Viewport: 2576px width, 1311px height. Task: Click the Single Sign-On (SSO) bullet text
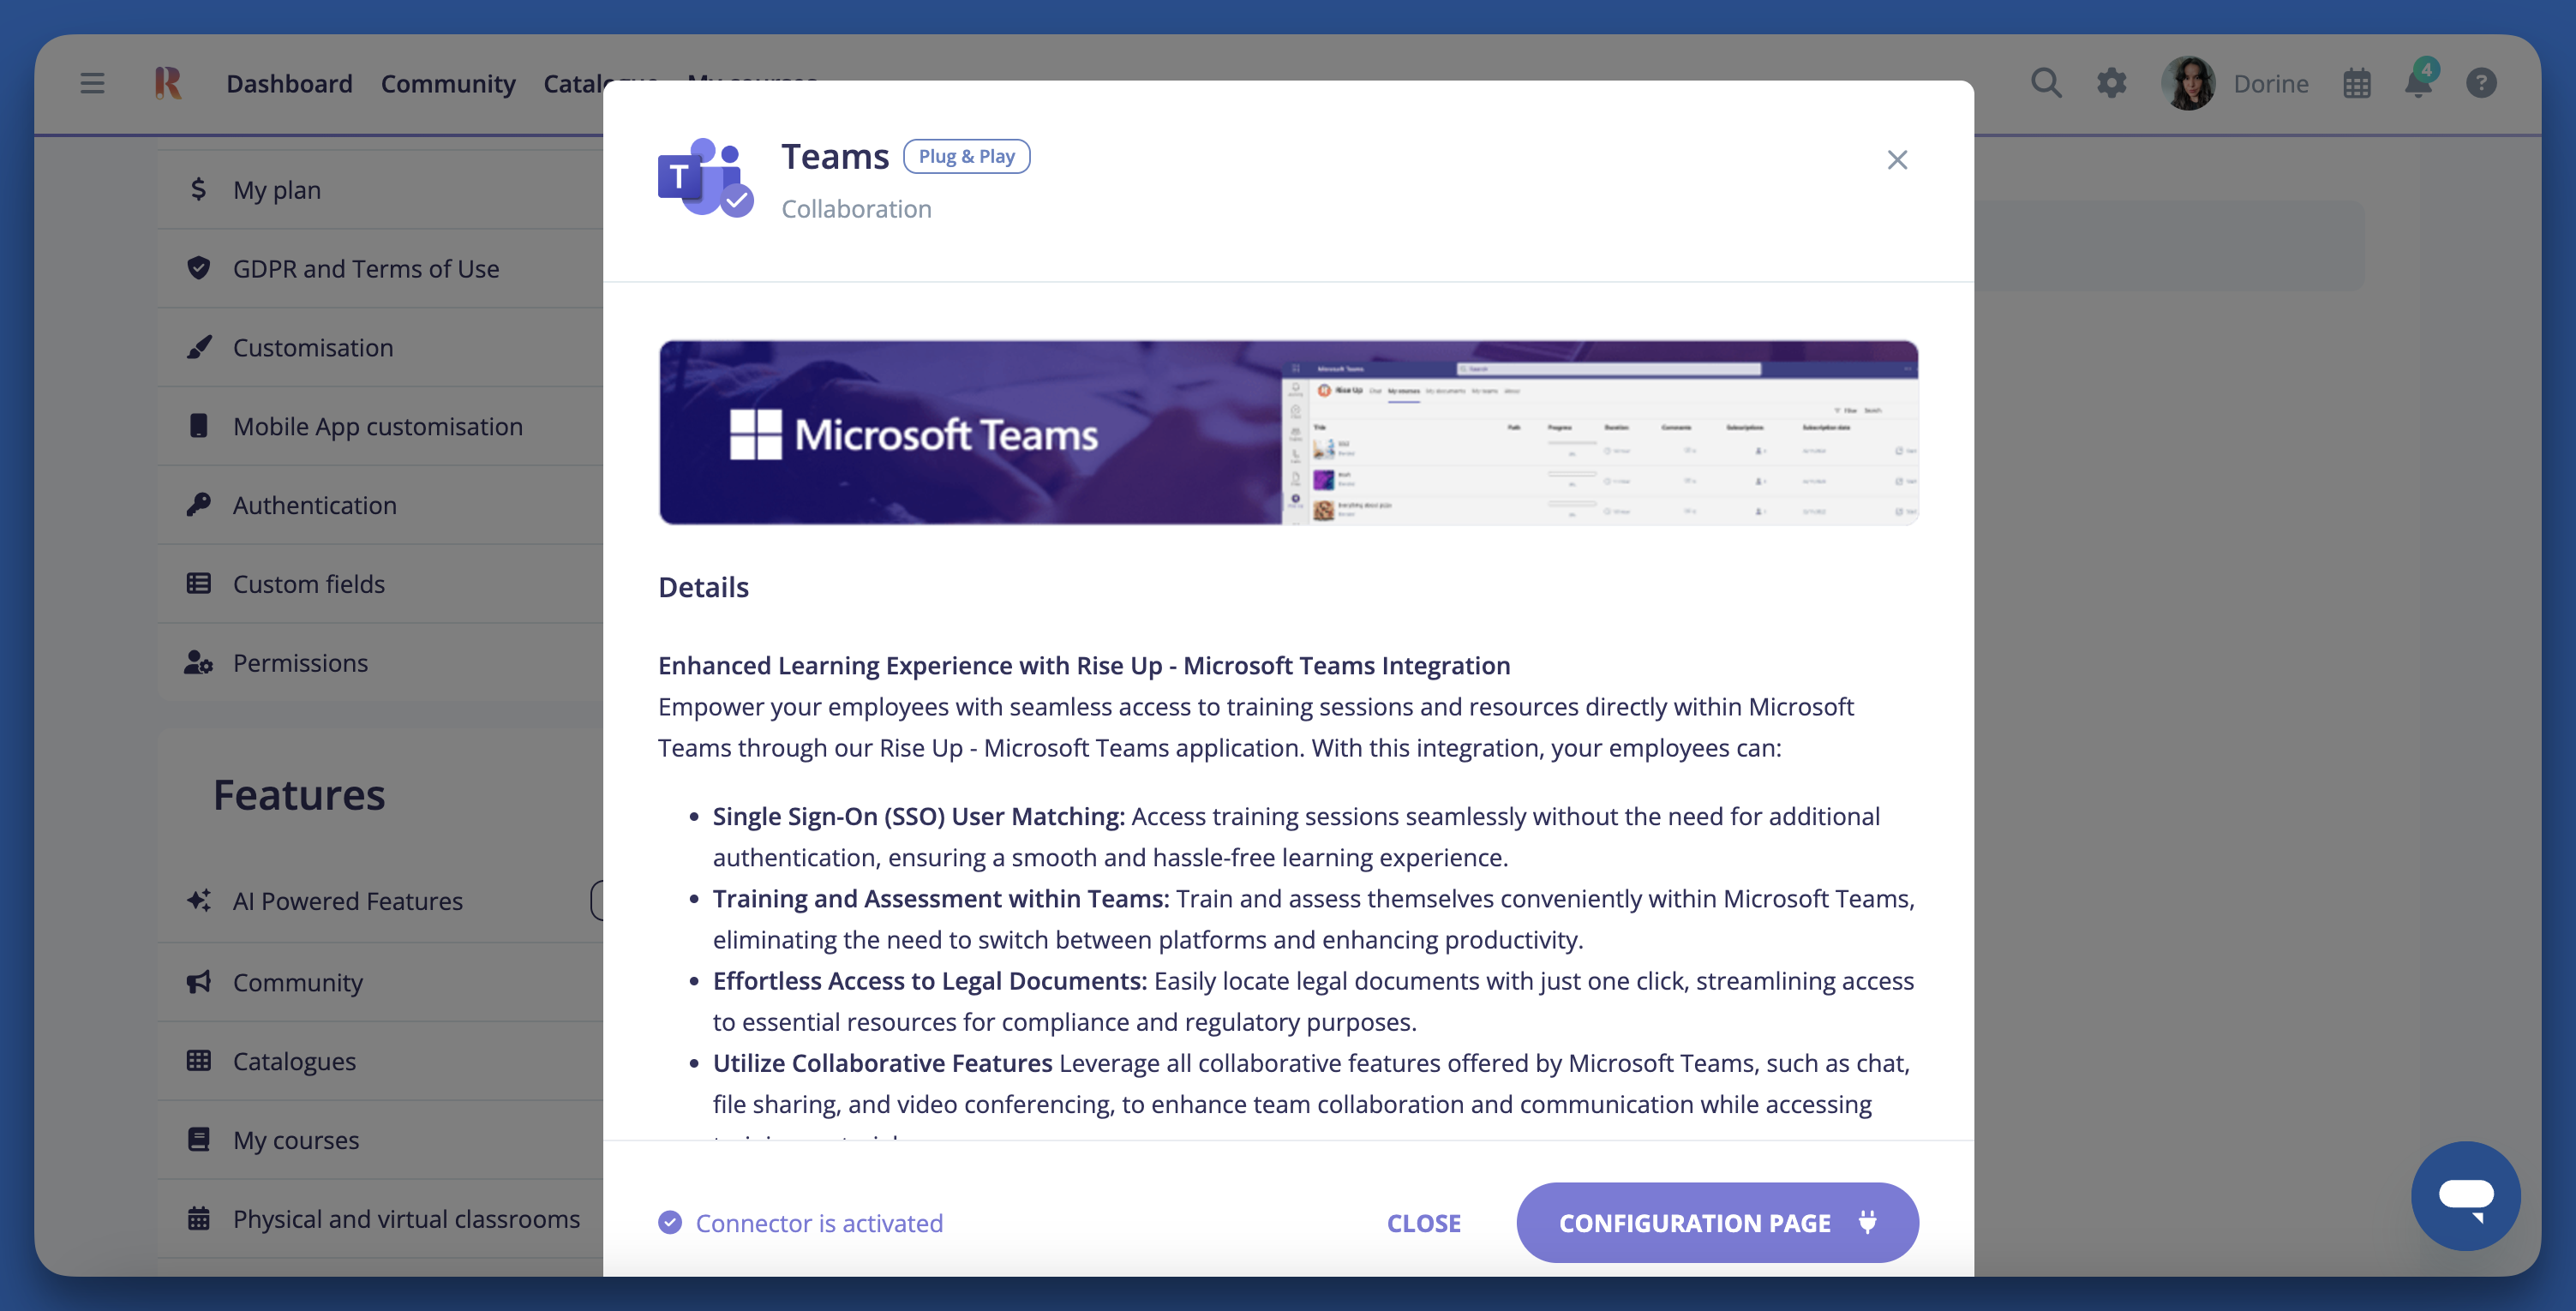pyautogui.click(x=1296, y=837)
